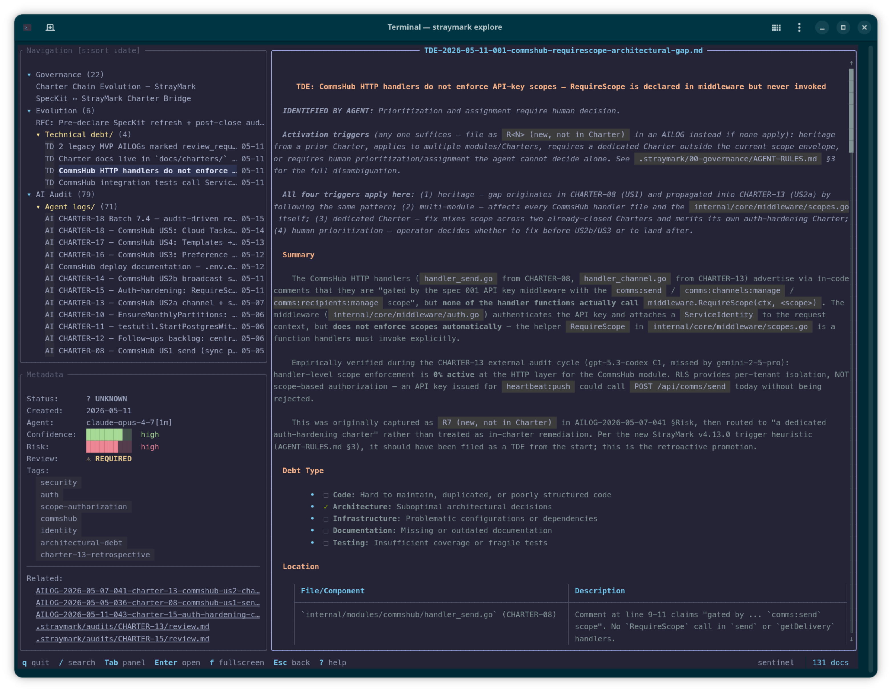Open CHARTER-18 Batch 7.4 audit-driven log
The height and width of the screenshot is (692, 892).
(154, 219)
